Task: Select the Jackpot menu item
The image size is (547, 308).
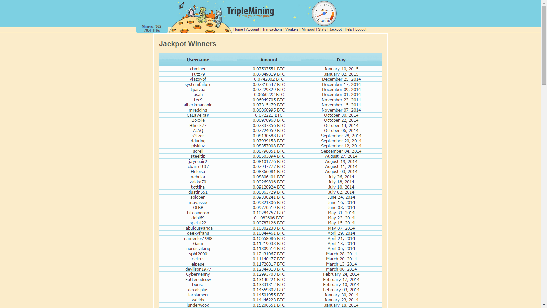Action: pos(335,30)
